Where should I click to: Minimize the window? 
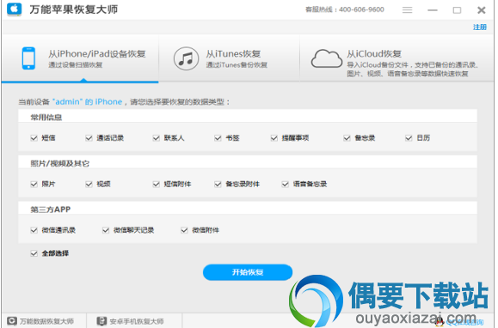point(433,10)
